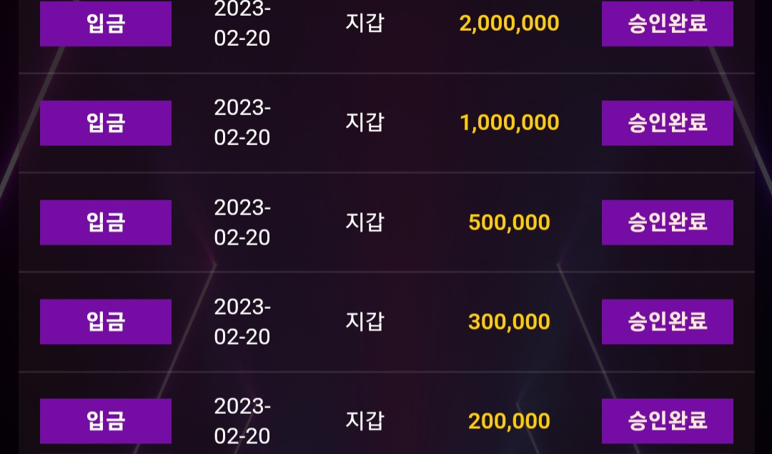772x454 pixels.
Task: Select the 1,000,000 amount text
Action: pyautogui.click(x=509, y=122)
